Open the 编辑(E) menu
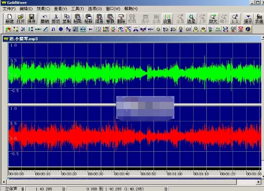The image size is (264, 191). [26, 9]
